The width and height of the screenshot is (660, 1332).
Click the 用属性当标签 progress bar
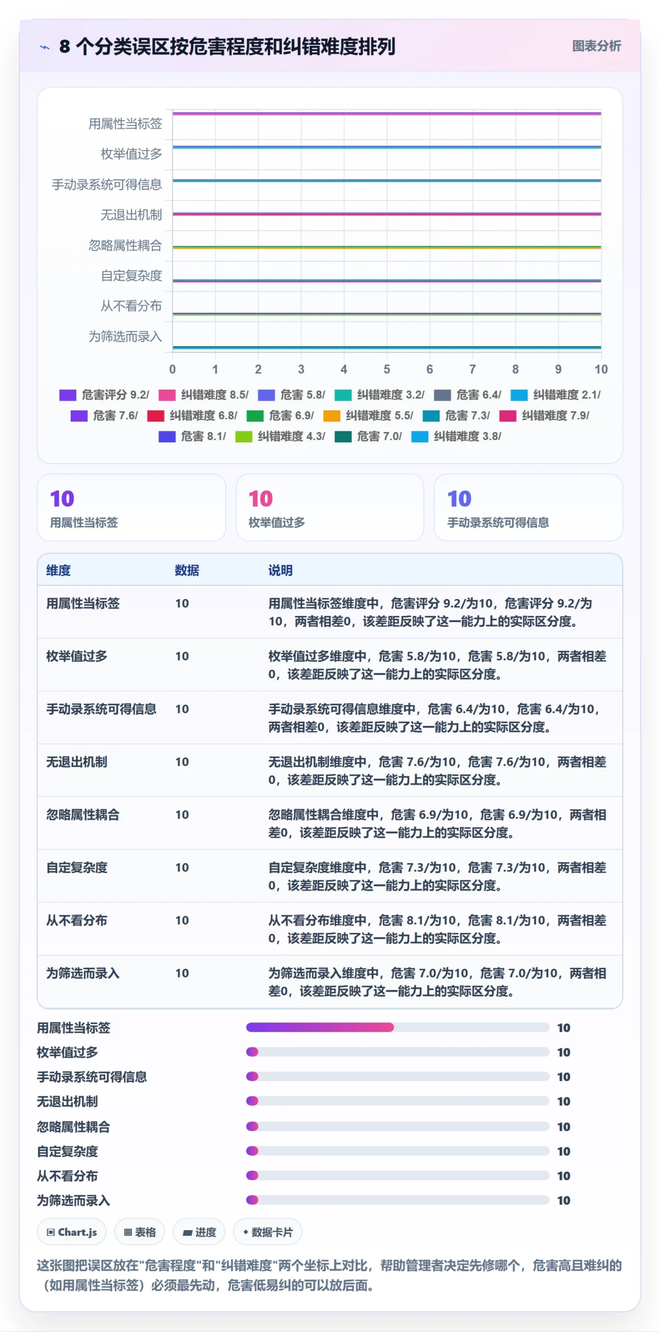coord(397,1027)
